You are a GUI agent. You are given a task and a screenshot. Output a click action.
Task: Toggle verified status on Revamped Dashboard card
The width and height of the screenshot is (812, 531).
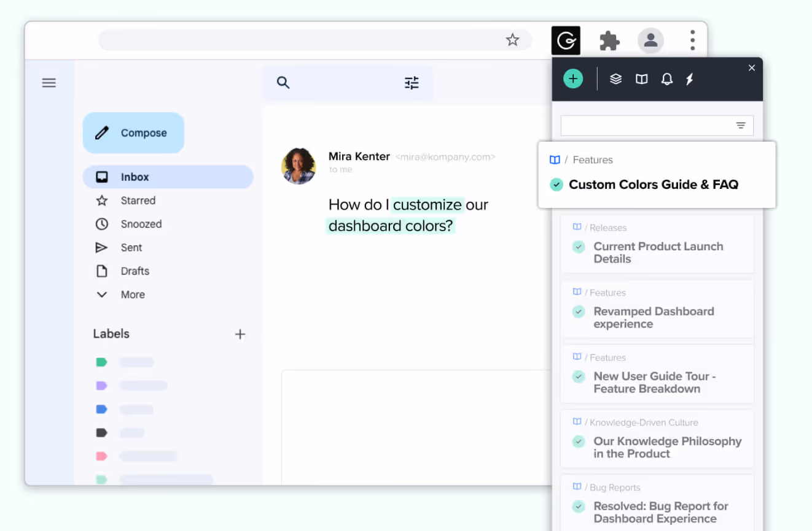pyautogui.click(x=578, y=311)
